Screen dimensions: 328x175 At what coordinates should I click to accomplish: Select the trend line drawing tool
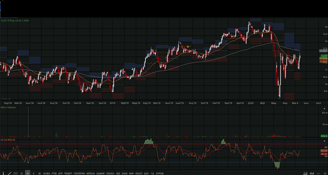9,173
